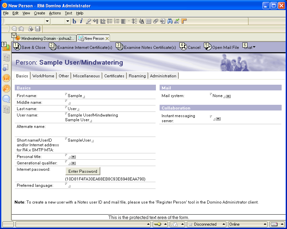Switch to the Certificates tab

(114, 76)
